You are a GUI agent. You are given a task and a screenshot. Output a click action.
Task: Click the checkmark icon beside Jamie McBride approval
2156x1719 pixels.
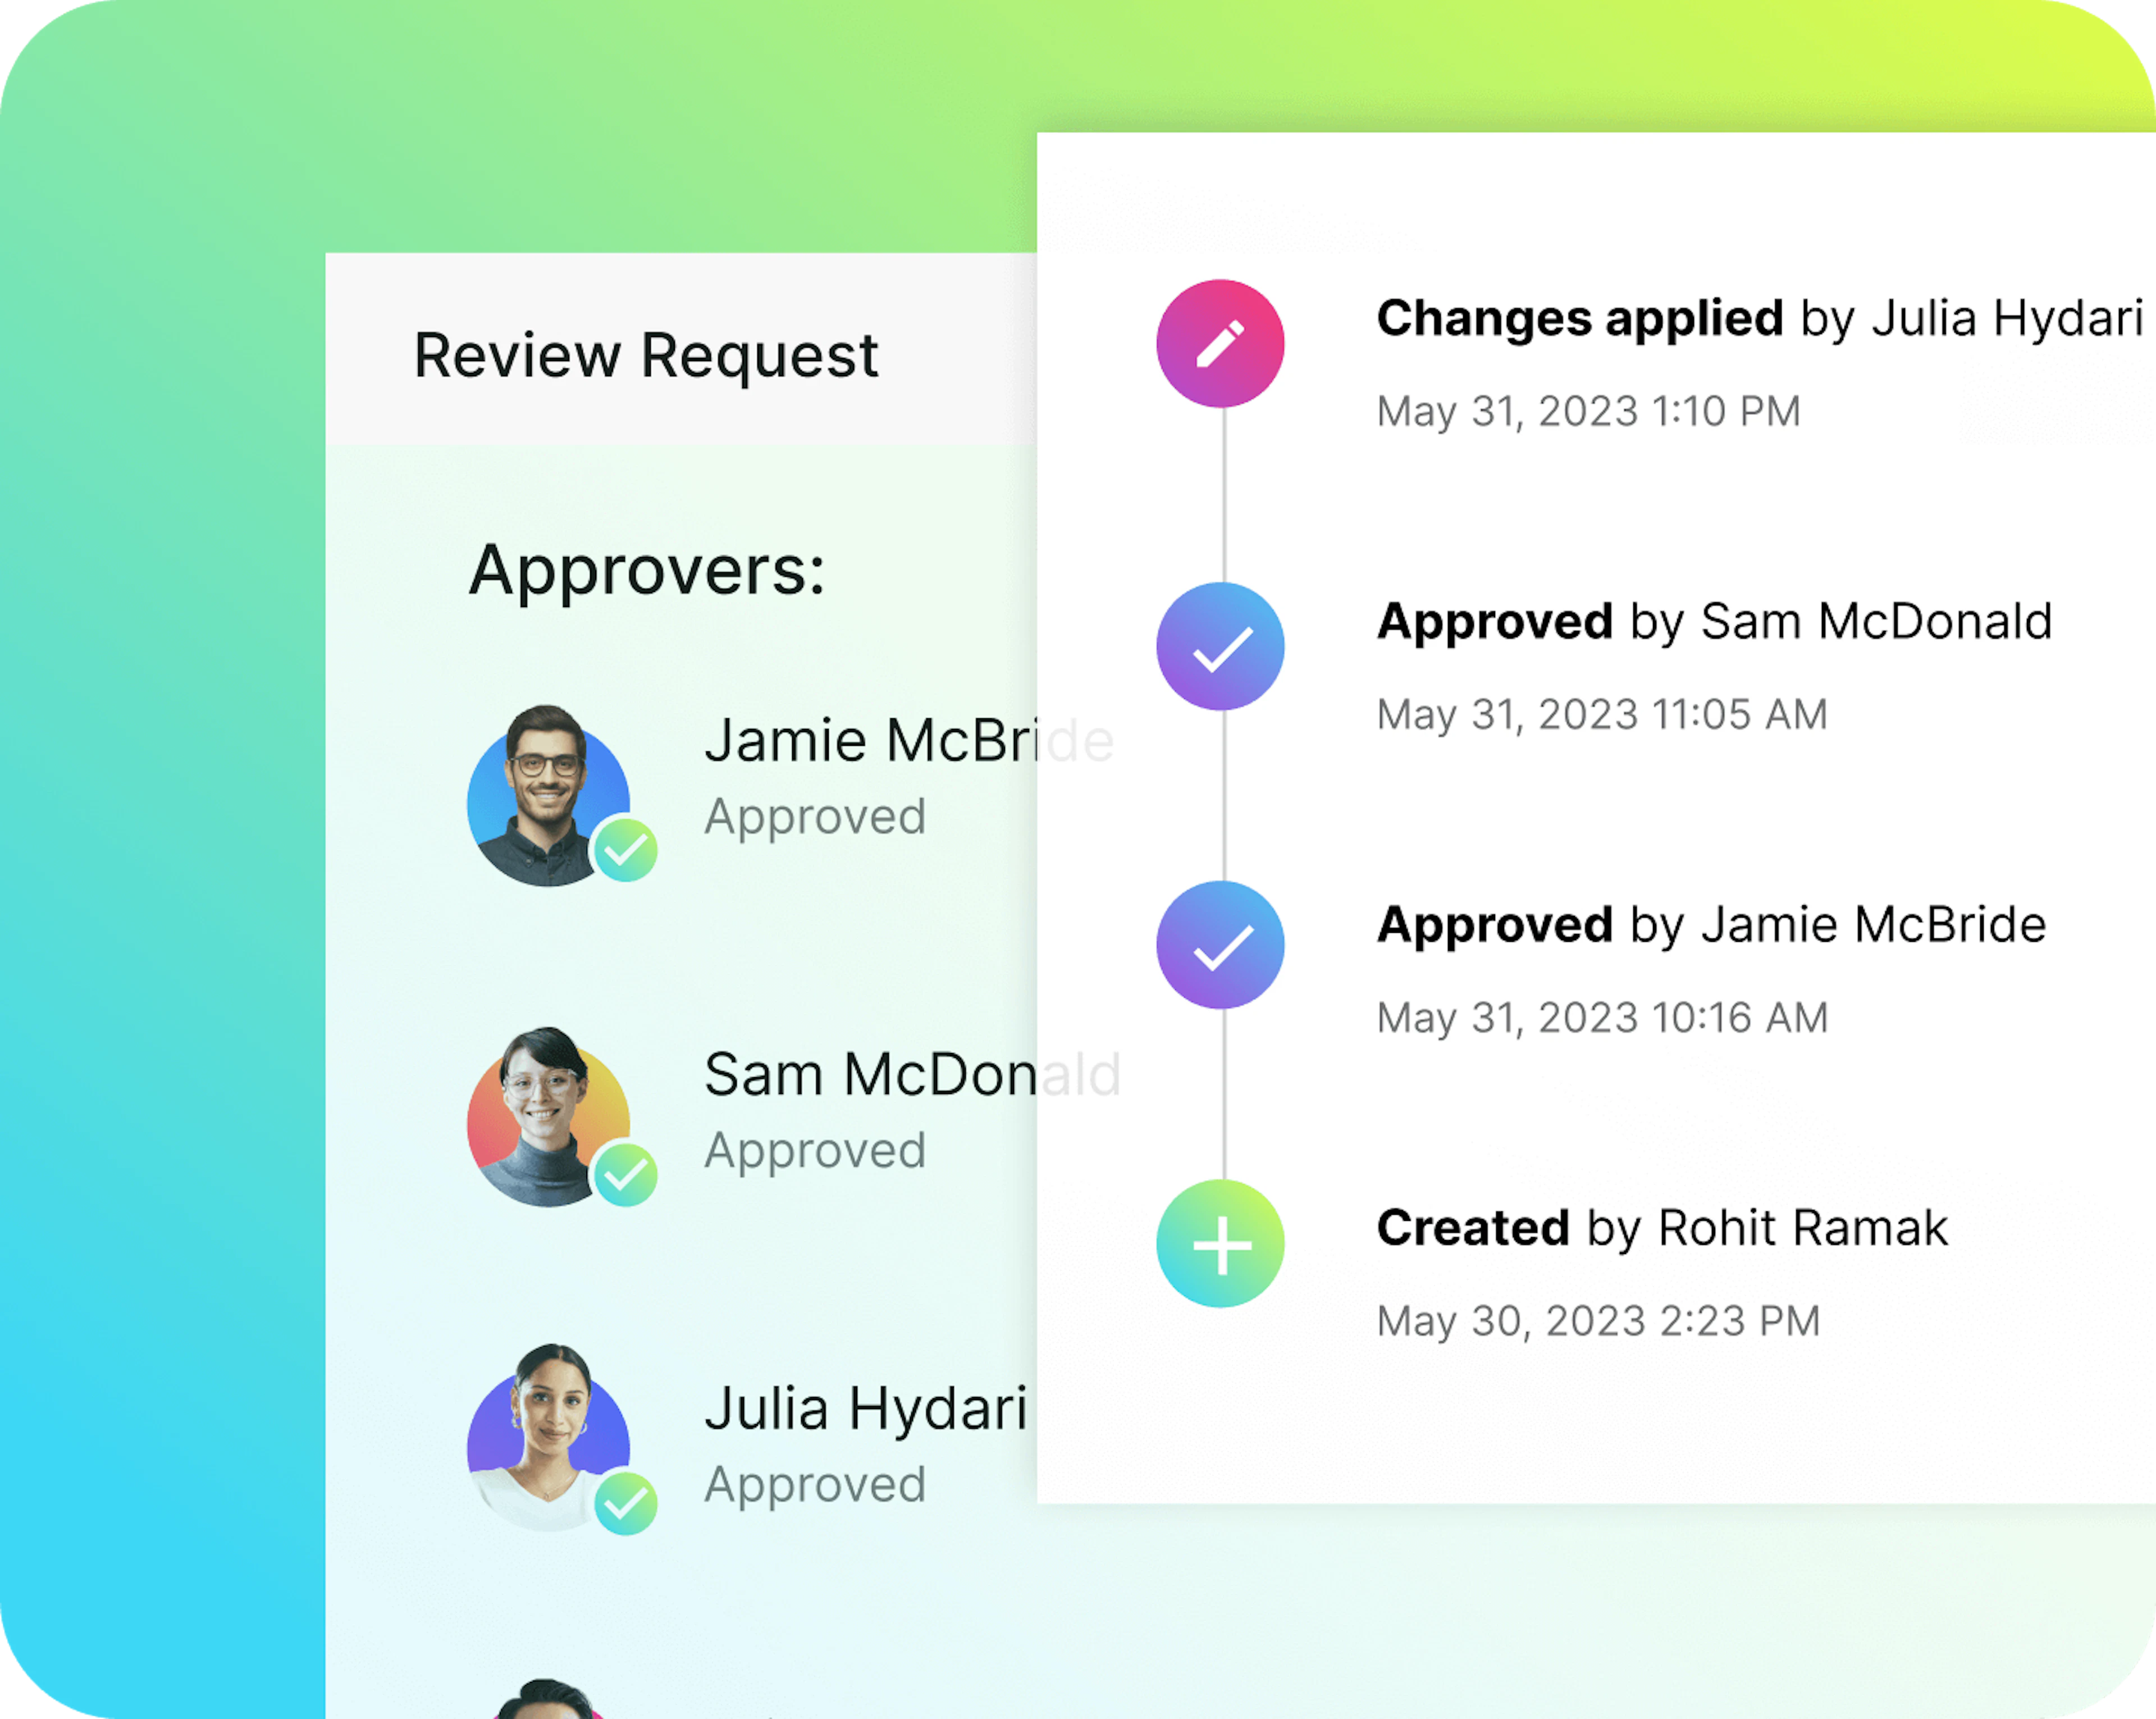[1220, 944]
